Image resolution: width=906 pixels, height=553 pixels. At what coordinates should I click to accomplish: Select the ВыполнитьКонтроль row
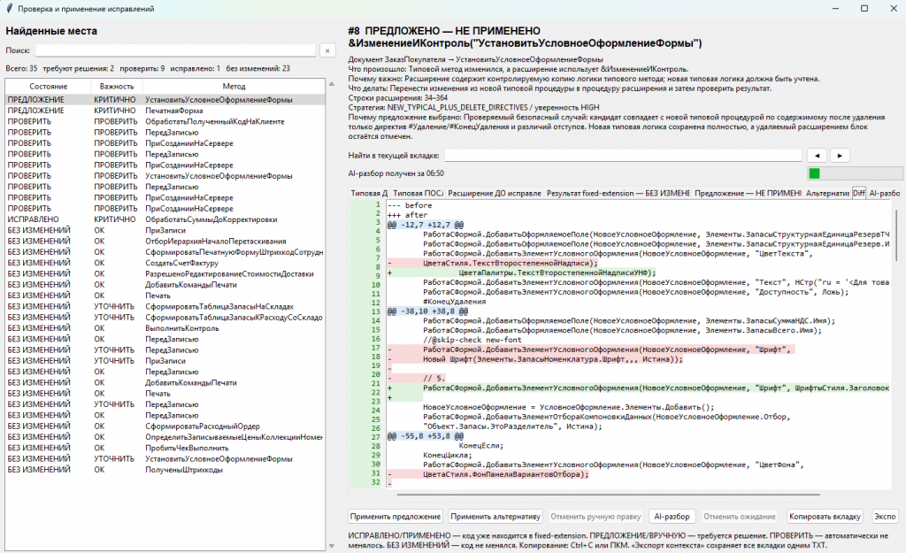pyautogui.click(x=165, y=328)
